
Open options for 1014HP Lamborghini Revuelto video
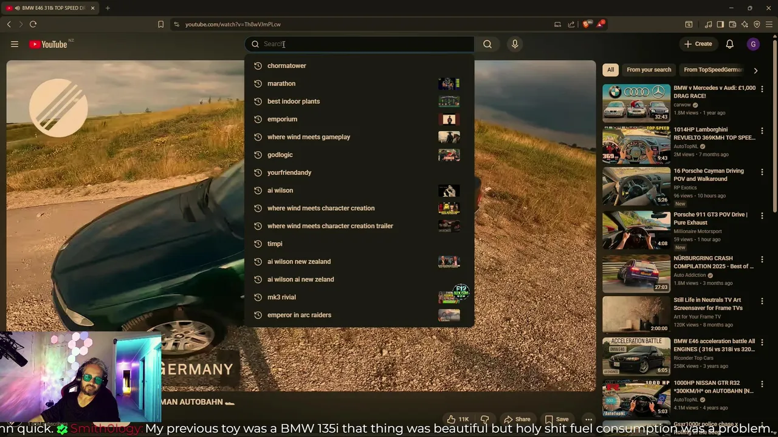[x=762, y=130]
